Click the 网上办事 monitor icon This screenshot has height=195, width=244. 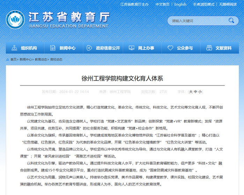click(x=131, y=48)
